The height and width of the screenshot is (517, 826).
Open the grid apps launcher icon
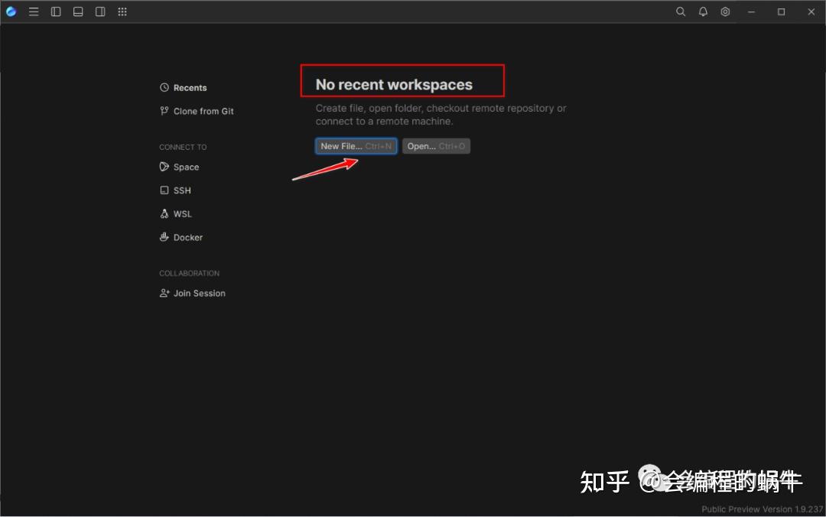pyautogui.click(x=122, y=11)
